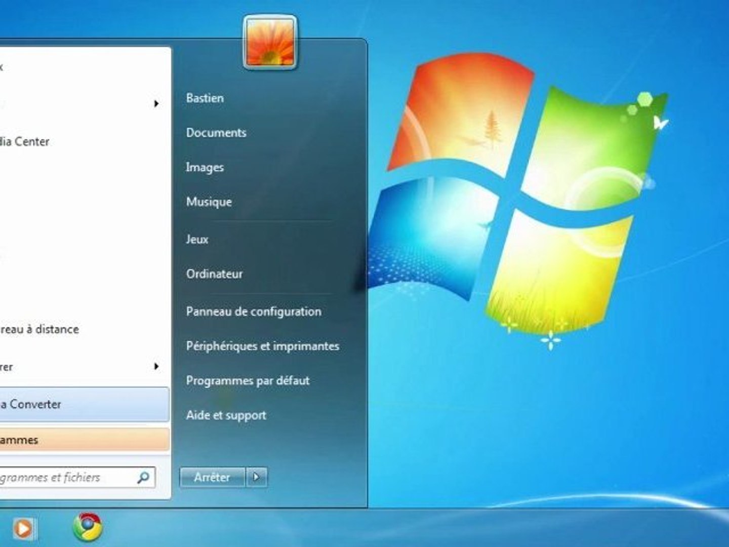Open Jeux in the Start menu
Screen dimensions: 729x547
(x=197, y=239)
